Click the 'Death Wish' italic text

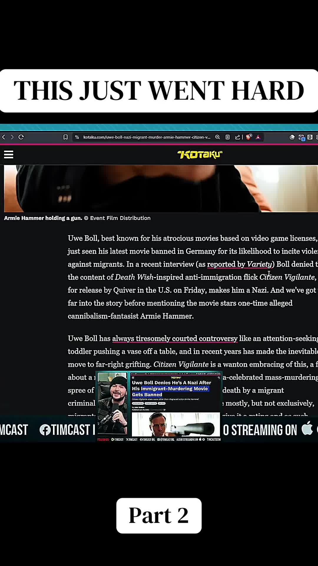(x=134, y=277)
